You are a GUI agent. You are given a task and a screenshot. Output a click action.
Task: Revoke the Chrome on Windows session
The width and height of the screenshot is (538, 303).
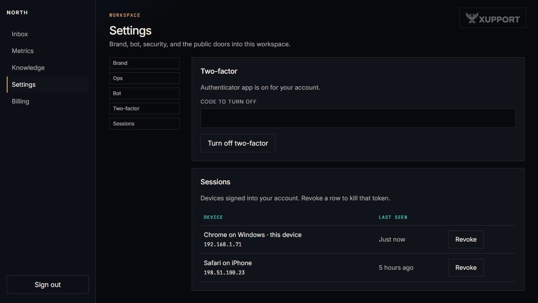466,239
